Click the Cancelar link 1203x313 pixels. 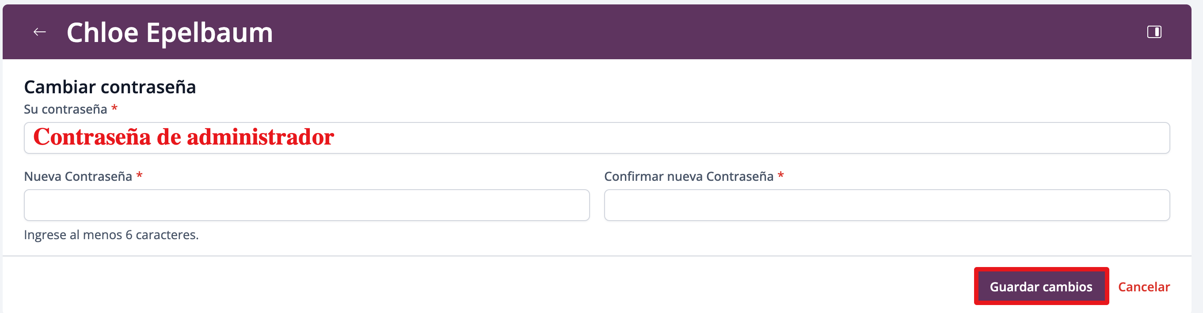1143,287
